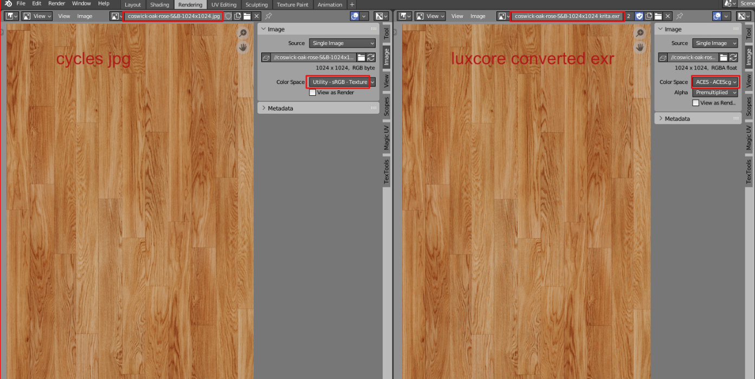Viewport: 755px width, 379px height.
Task: Enable View as Render in the left panel
Action: click(x=313, y=93)
